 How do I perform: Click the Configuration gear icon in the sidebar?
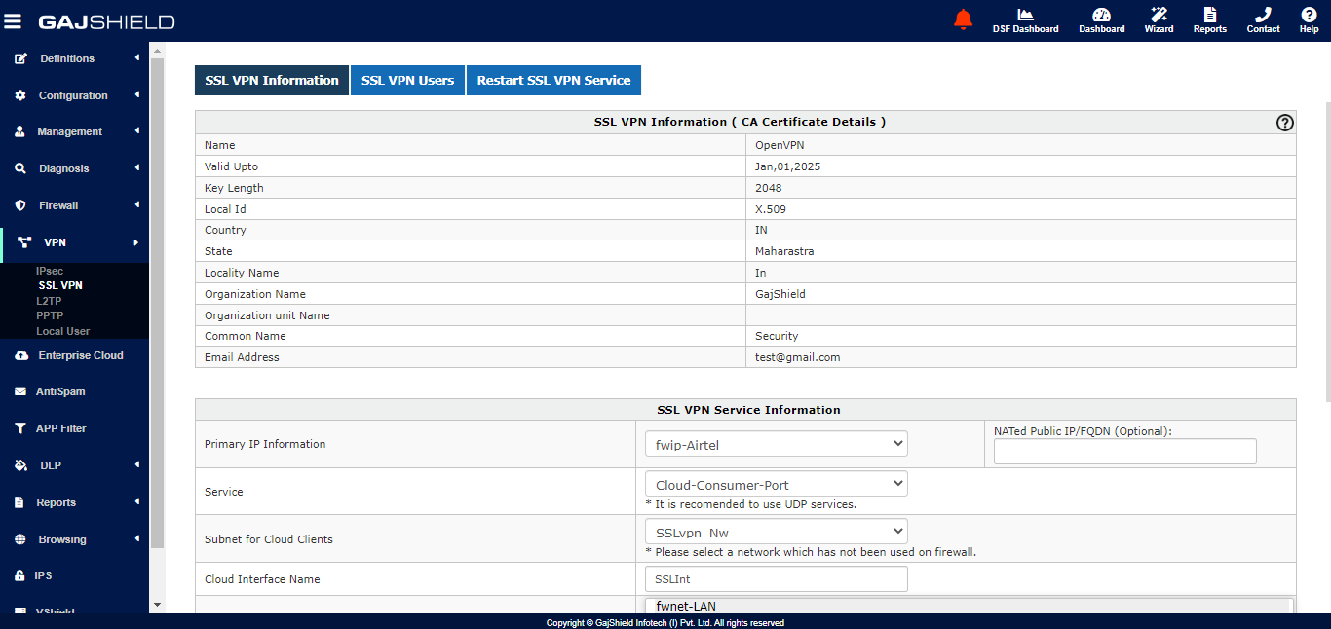(20, 95)
